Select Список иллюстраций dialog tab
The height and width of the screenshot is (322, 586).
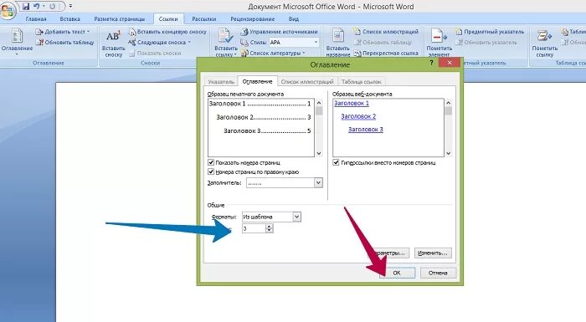(307, 81)
